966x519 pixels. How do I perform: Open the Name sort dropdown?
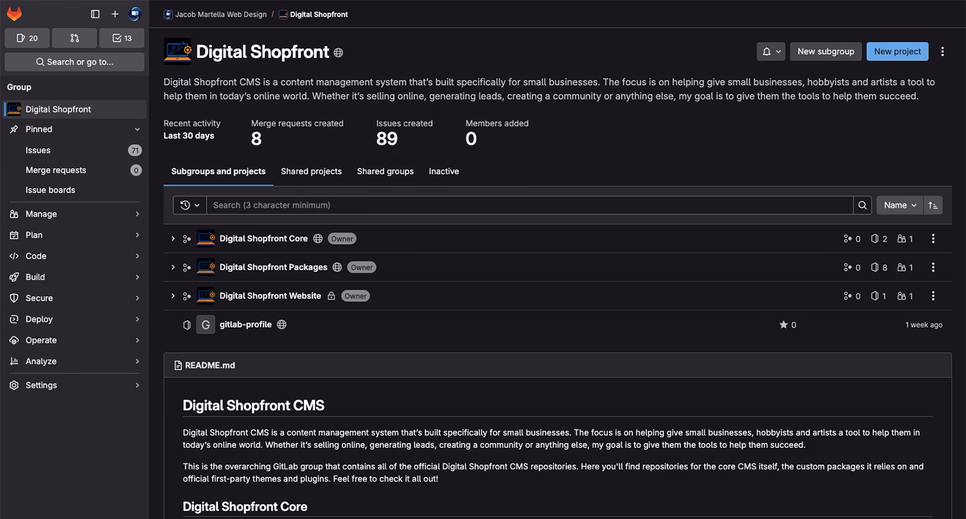900,205
